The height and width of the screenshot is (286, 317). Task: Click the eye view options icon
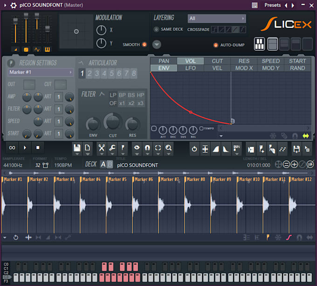click(137, 148)
